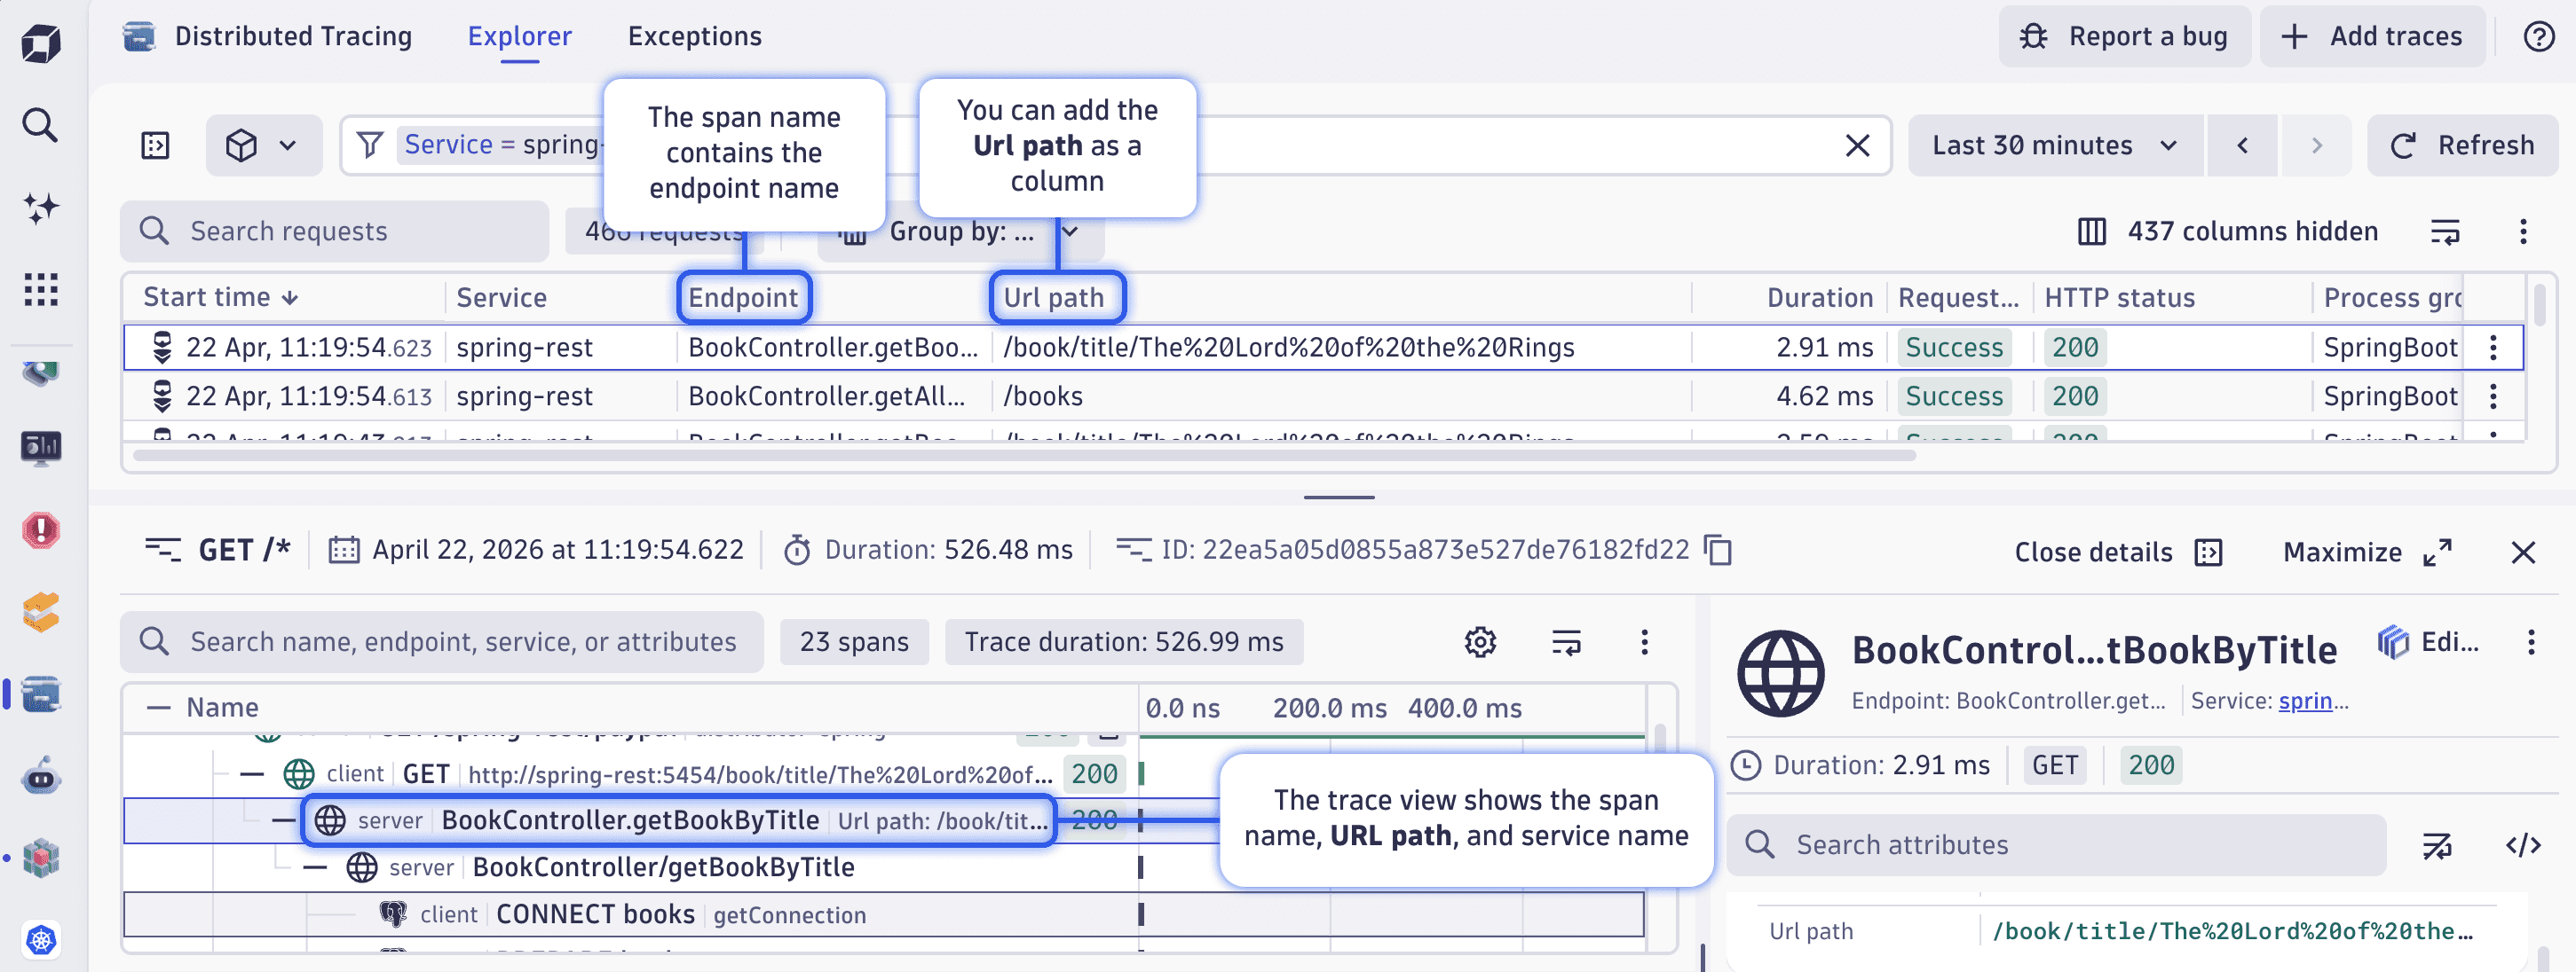Switch to the Explorer tab
This screenshot has height=972, width=2576.
click(519, 37)
